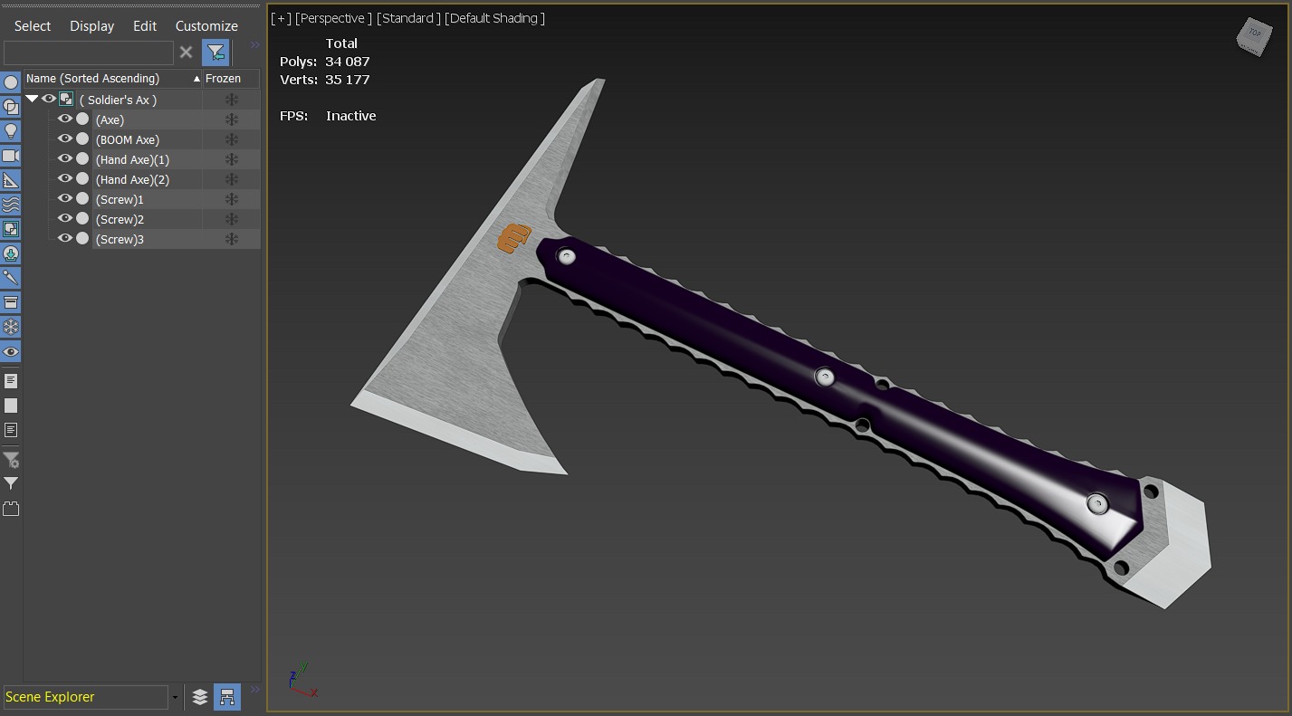The height and width of the screenshot is (716, 1292).
Task: Open the [Standard] viewport quality menu
Action: click(x=408, y=18)
